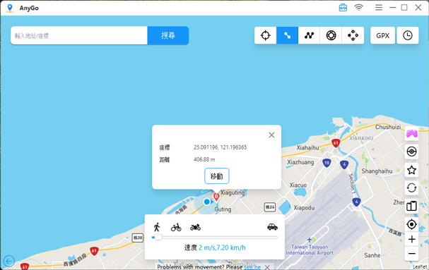Click the speed text 2 m/s,7.20 km/h
The height and width of the screenshot is (270, 429).
click(x=222, y=248)
